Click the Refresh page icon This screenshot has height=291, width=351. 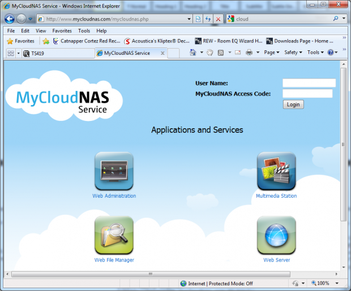[x=208, y=19]
